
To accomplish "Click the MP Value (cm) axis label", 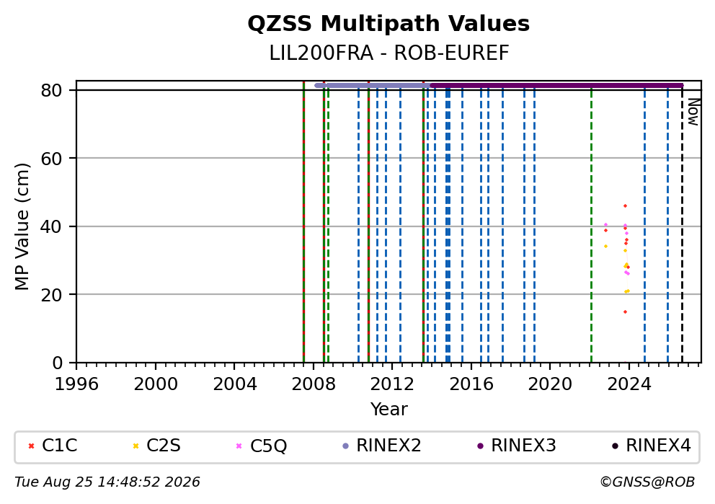I will point(22,226).
